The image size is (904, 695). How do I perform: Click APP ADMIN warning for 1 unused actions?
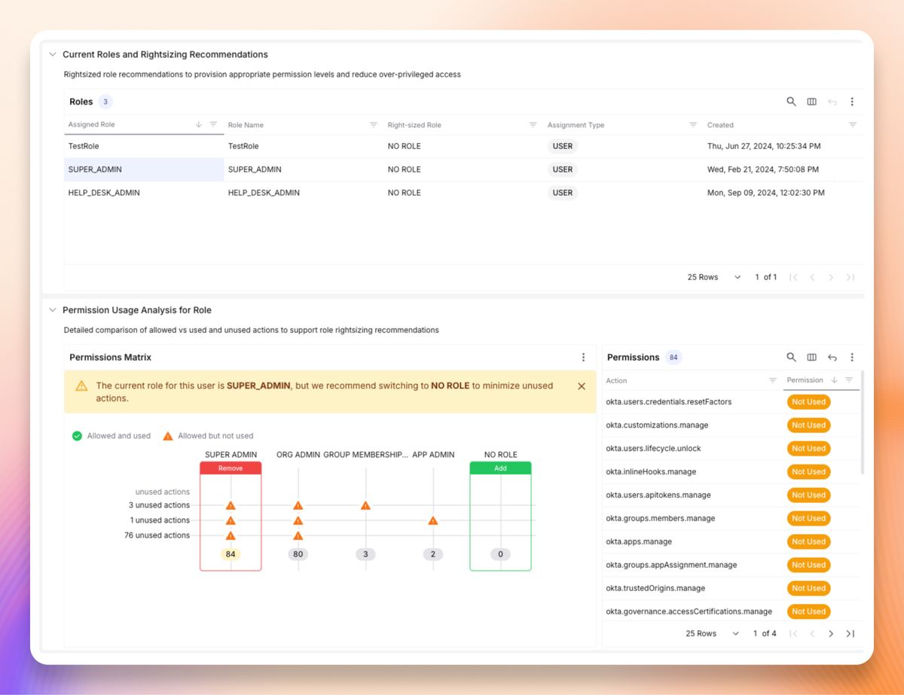433,520
